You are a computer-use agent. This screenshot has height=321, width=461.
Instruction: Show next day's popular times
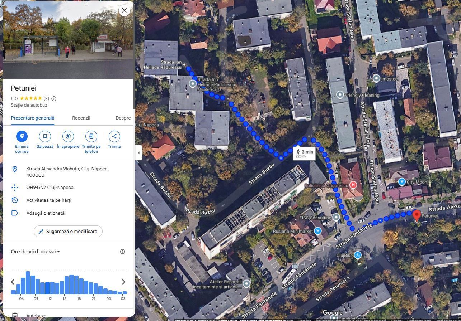(x=123, y=282)
